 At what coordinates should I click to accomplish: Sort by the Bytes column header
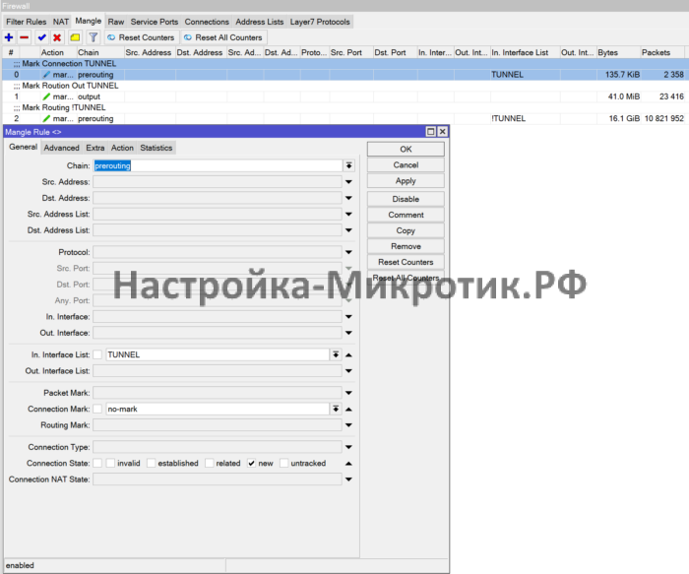click(618, 52)
